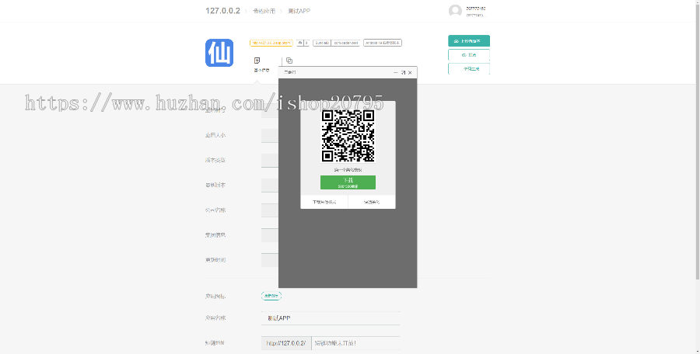This screenshot has height=354, width=700.
Task: Click the solid green upload button
Action: 469,41
